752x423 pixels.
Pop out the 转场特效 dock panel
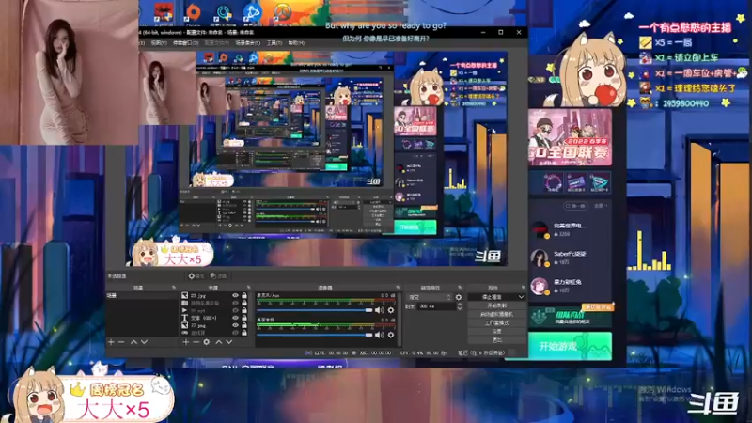coord(460,288)
